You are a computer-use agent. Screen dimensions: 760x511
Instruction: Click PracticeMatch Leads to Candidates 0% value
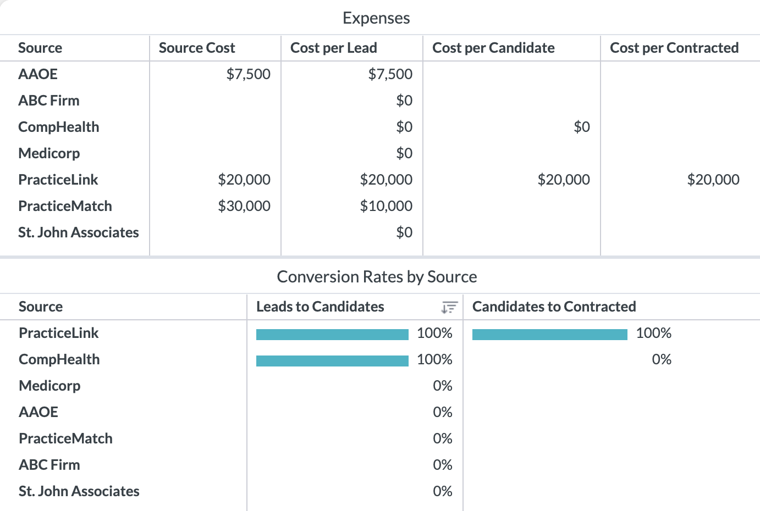(x=443, y=438)
